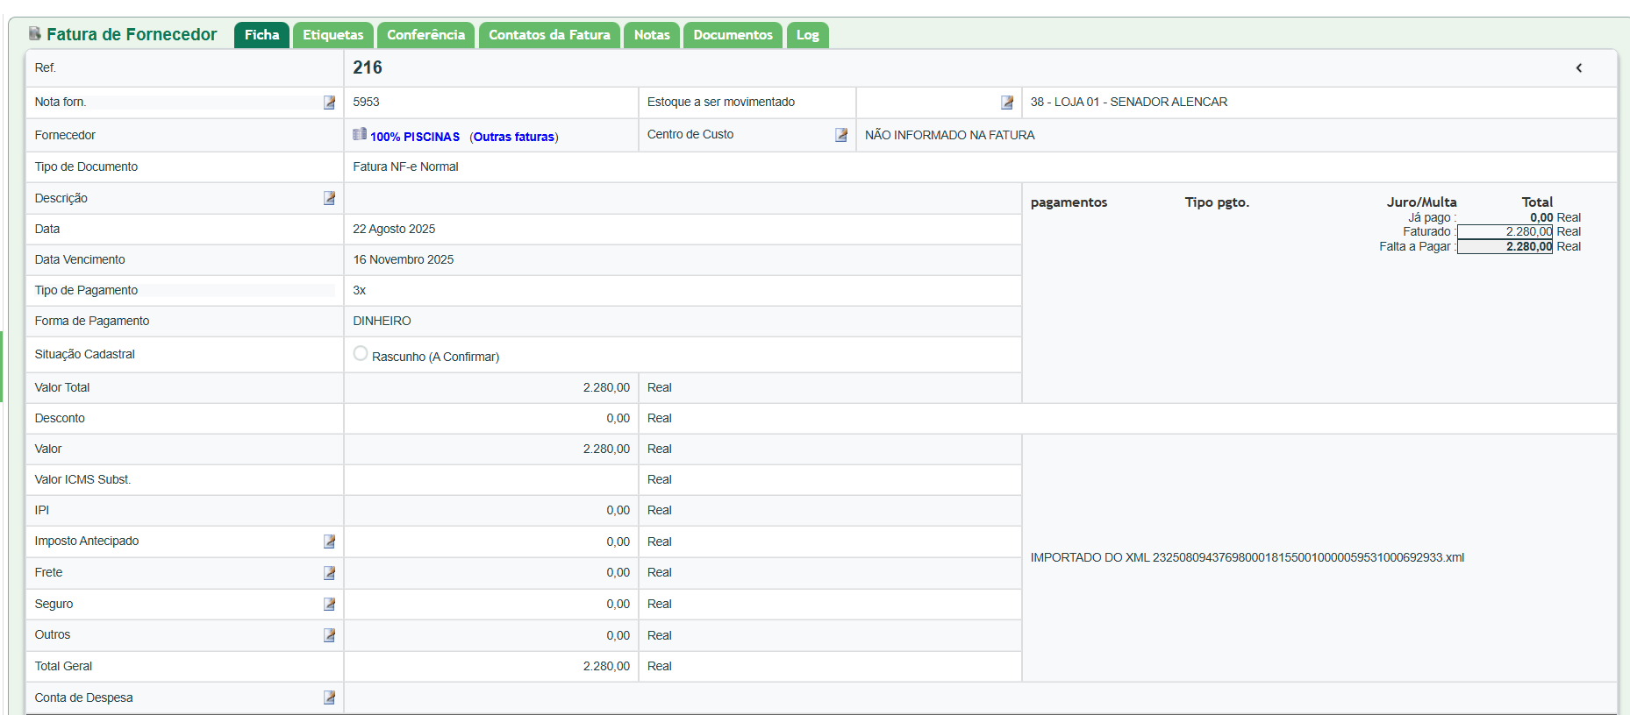The image size is (1630, 715).
Task: Click the Desconto value 0,00
Action: pos(618,418)
